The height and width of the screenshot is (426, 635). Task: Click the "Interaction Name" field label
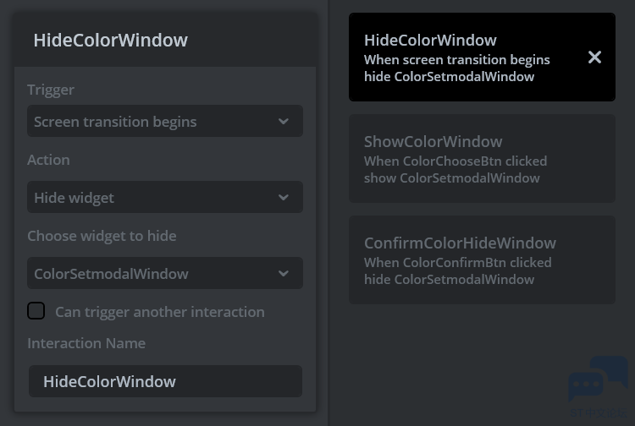tap(86, 343)
